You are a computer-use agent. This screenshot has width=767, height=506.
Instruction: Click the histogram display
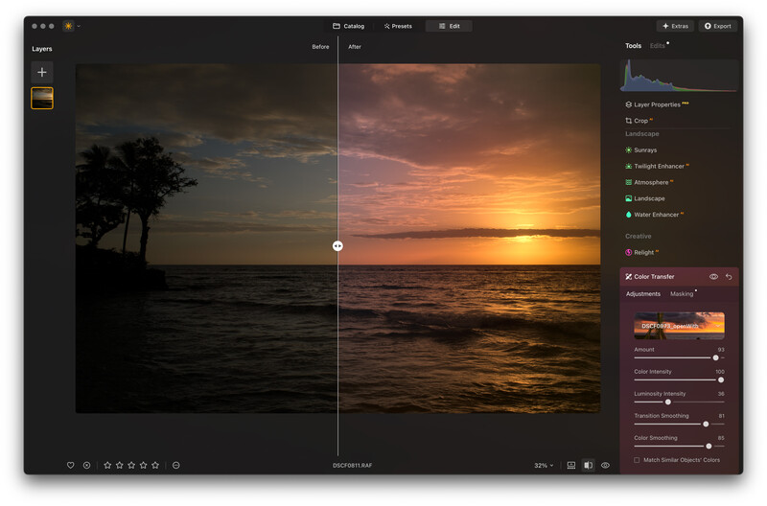pyautogui.click(x=679, y=76)
